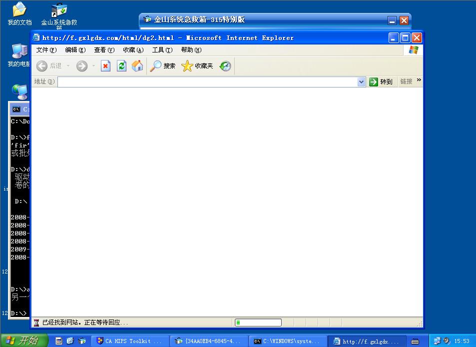
Task: Click 链接 links bar label
Action: [x=406, y=81]
